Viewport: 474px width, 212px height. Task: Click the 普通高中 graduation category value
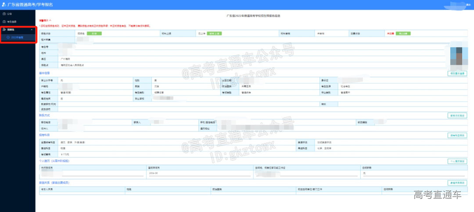pos(345,92)
